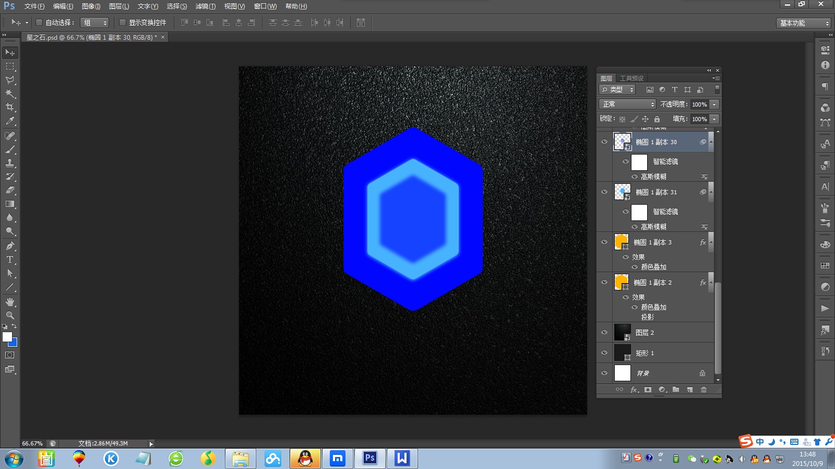Open the 图像(I) menu
Screen dimensions: 835x469
coord(91,6)
